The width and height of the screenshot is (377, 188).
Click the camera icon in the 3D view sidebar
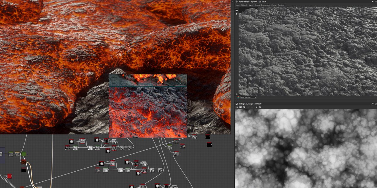[237, 10]
